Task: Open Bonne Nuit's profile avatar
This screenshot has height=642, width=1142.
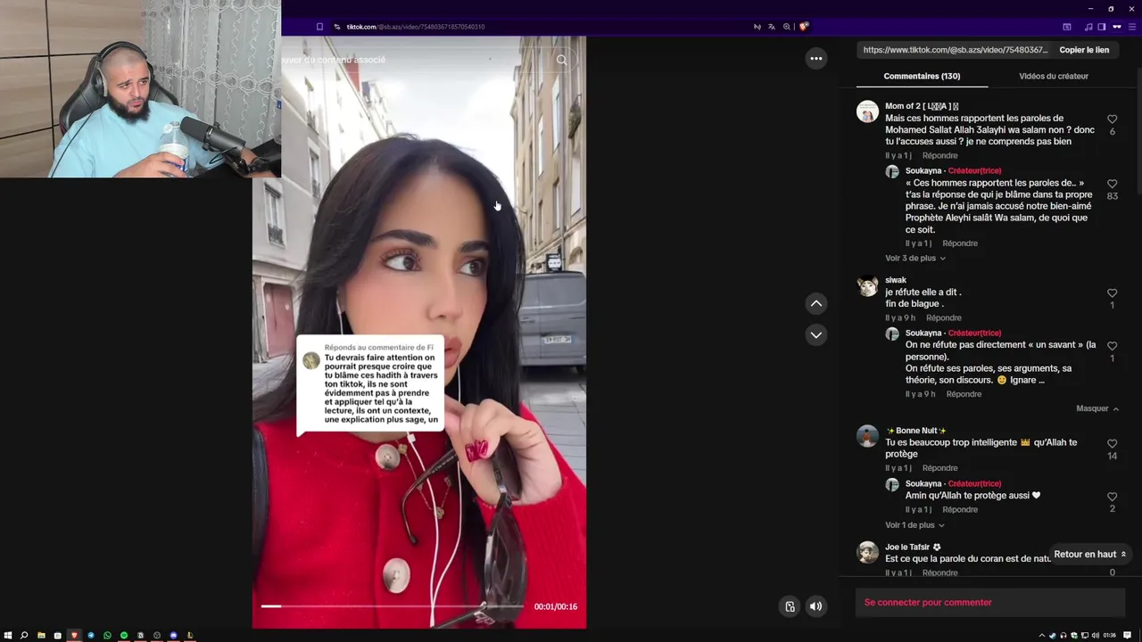Action: pos(867,436)
